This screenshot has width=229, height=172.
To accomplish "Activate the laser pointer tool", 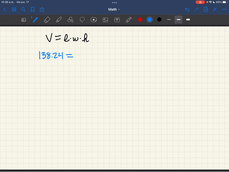I will tap(129, 20).
